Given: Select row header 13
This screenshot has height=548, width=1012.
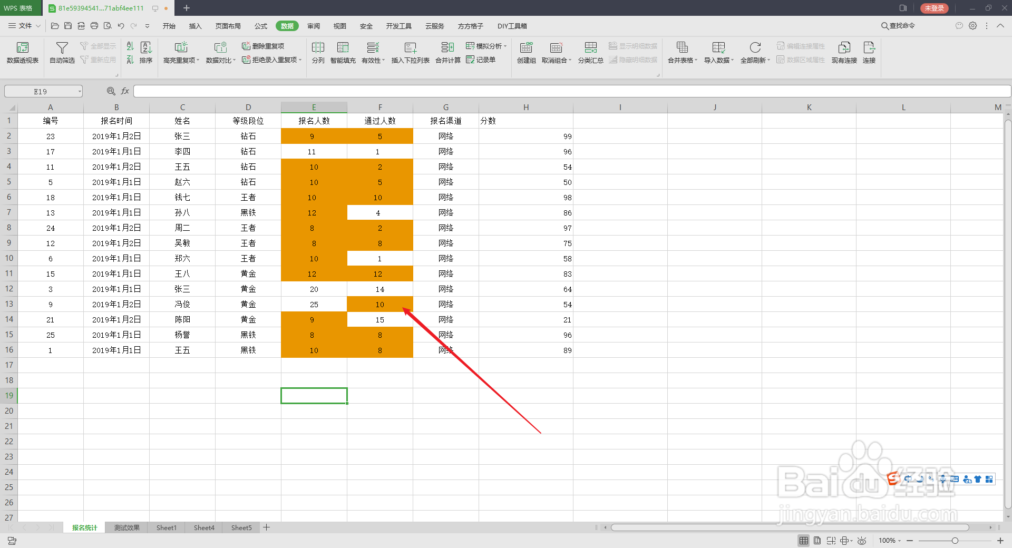Looking at the screenshot, I should pyautogui.click(x=9, y=304).
